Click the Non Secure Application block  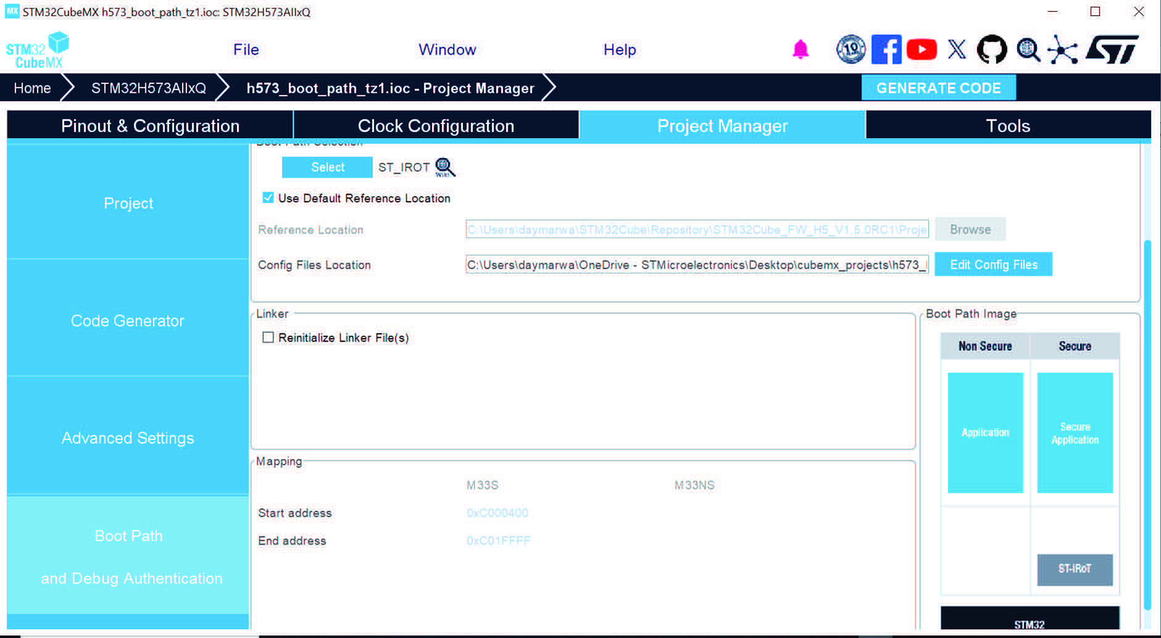coord(985,433)
